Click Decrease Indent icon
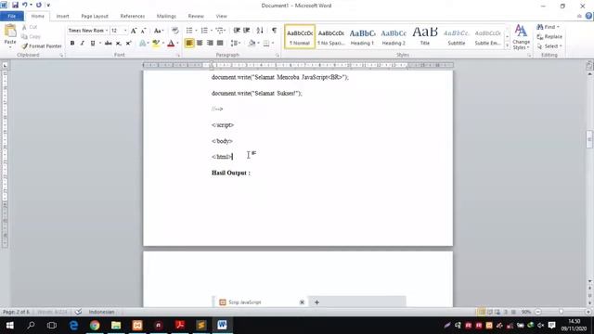This screenshot has height=334, width=594. tap(237, 31)
